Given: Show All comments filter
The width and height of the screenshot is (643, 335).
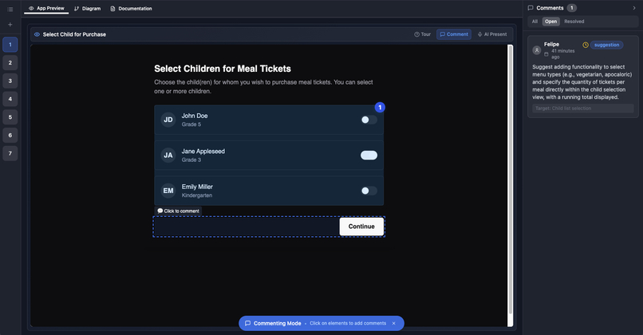Looking at the screenshot, I should [535, 22].
